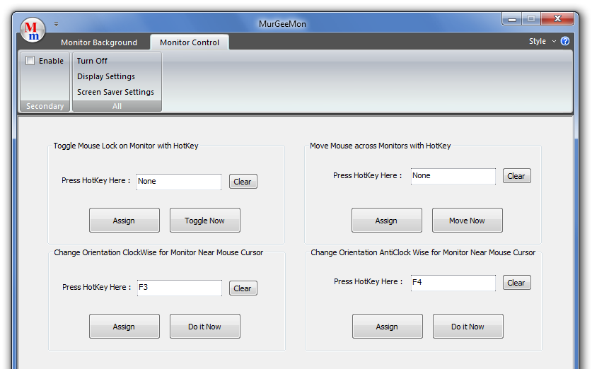592x369 pixels.
Task: Click the Move Now button
Action: pyautogui.click(x=467, y=221)
